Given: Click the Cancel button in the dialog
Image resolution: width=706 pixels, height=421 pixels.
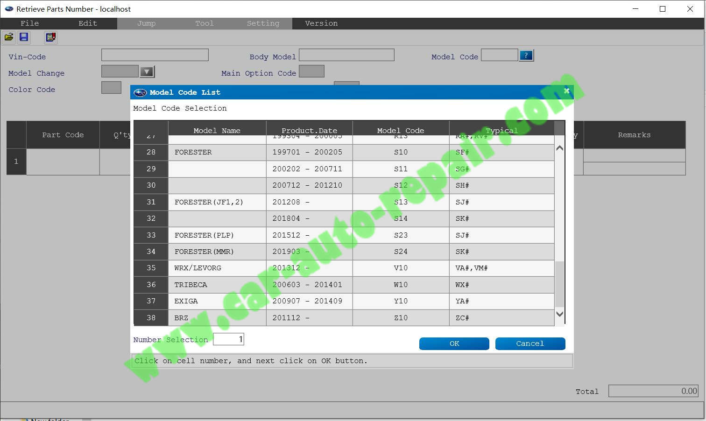Looking at the screenshot, I should click(x=530, y=344).
